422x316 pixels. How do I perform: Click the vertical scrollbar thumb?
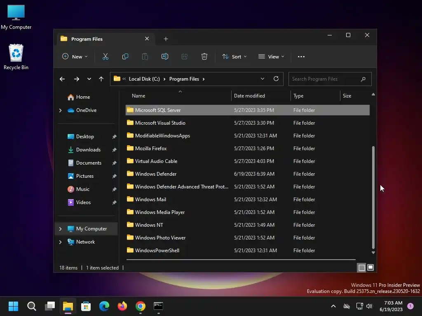point(373,197)
